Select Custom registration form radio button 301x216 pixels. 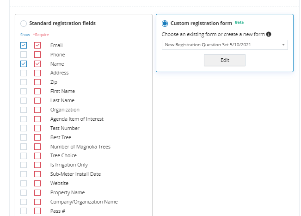165,23
